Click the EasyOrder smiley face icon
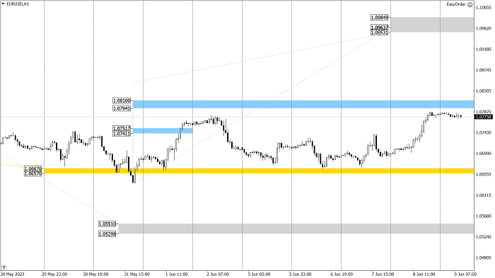 470,4
